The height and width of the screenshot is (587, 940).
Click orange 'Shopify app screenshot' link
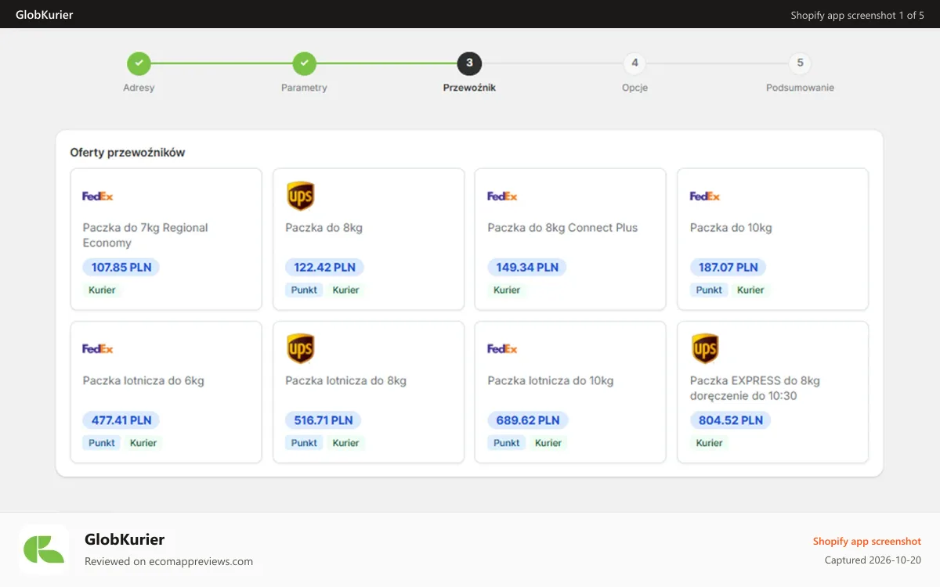(x=866, y=541)
